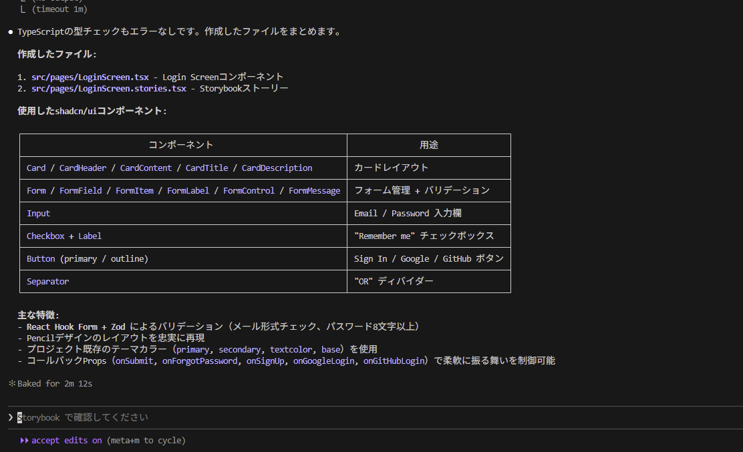
Task: Click the "(meta+m to cycle)" hint
Action: pos(146,441)
